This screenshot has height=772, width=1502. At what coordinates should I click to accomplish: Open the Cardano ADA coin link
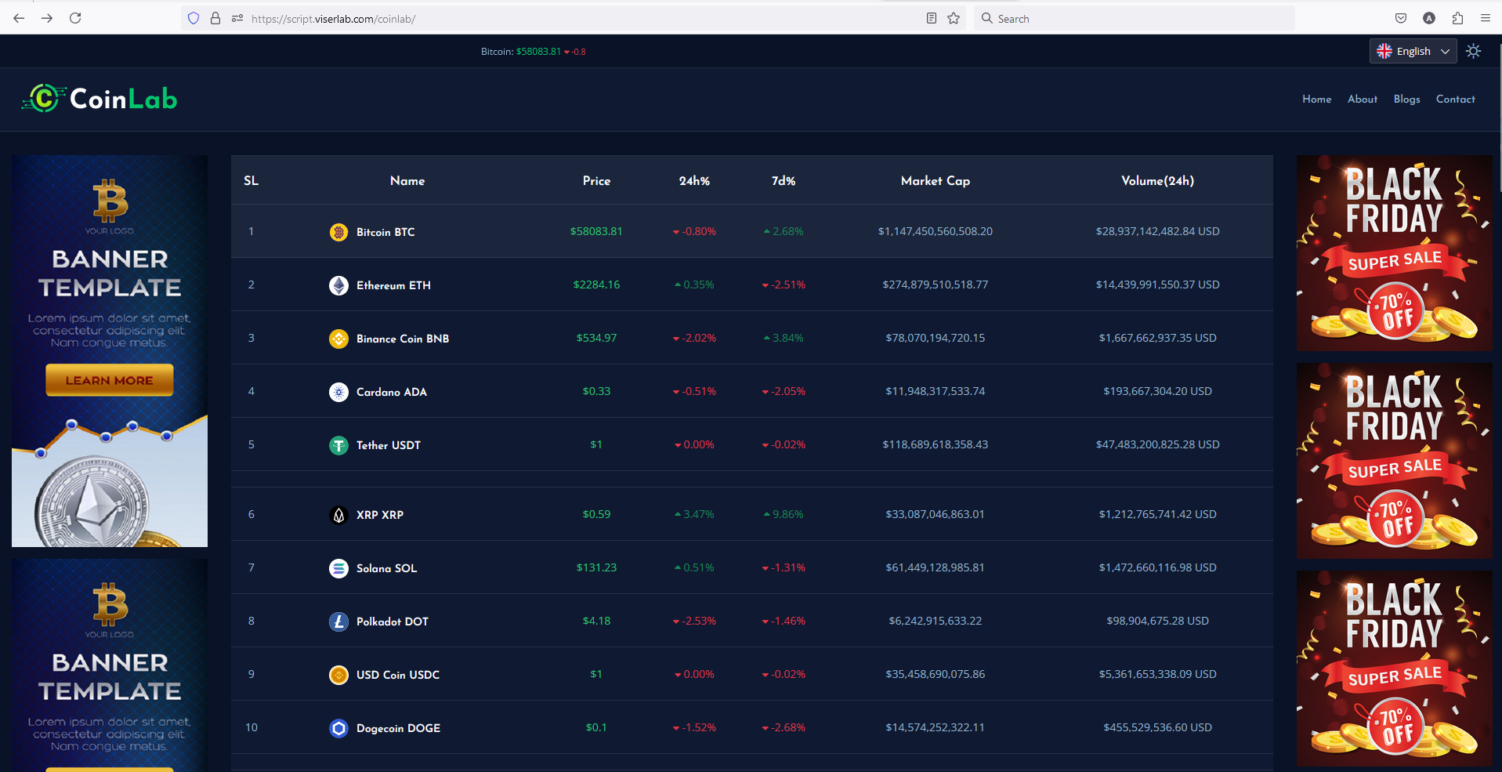tap(392, 392)
